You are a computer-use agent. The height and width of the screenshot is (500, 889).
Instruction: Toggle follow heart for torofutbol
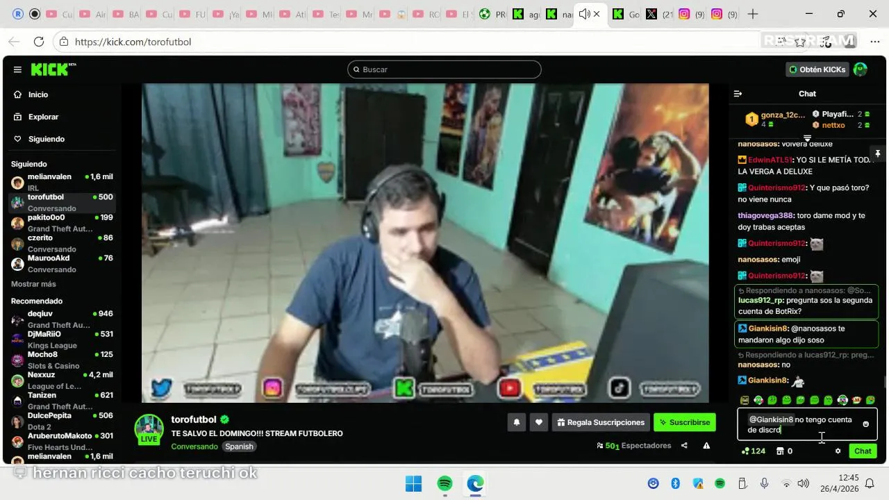[538, 422]
